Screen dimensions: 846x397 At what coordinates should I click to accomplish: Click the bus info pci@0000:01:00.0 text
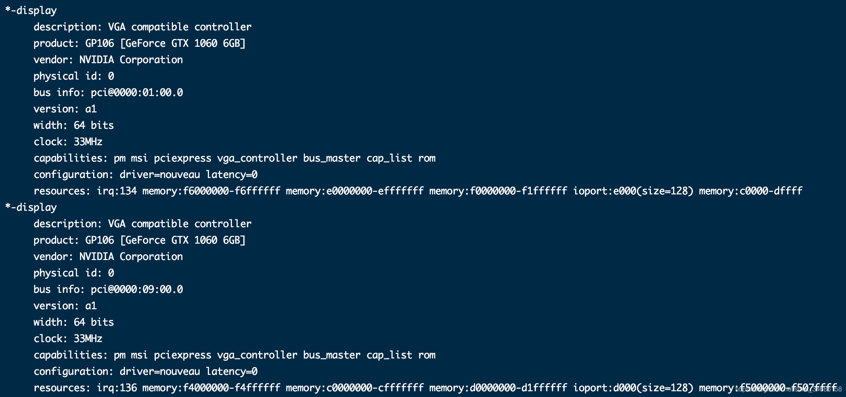coord(136,93)
